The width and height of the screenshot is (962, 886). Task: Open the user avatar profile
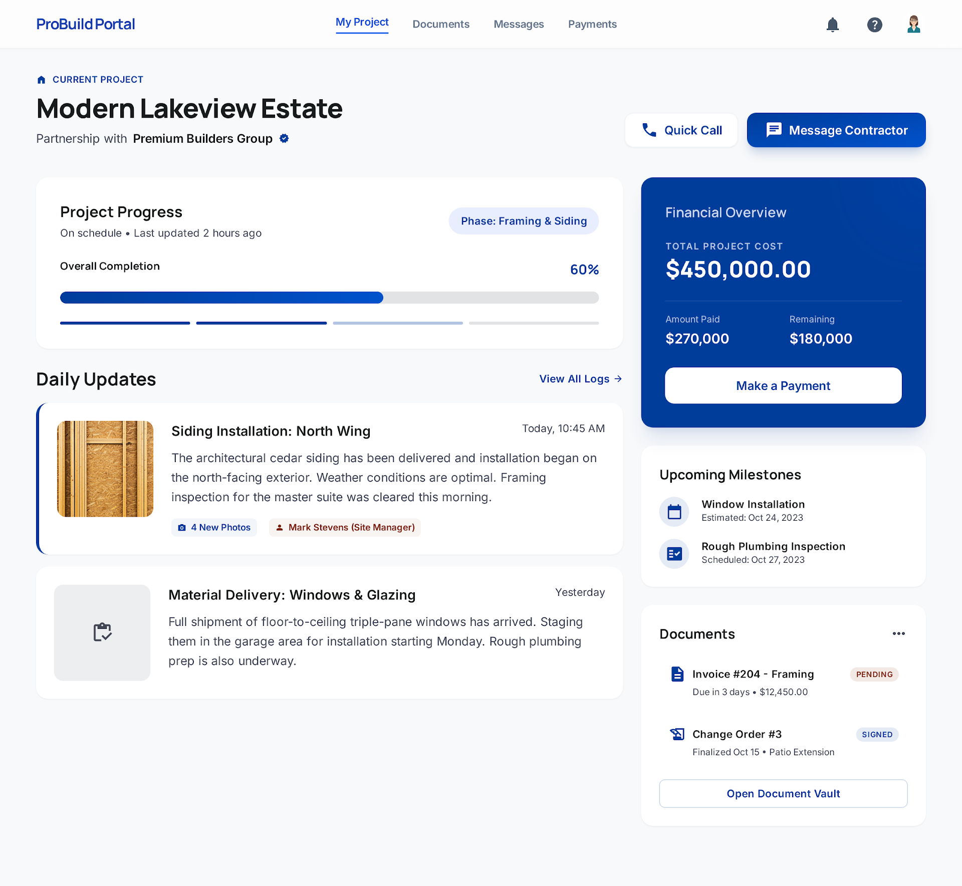[x=913, y=24]
